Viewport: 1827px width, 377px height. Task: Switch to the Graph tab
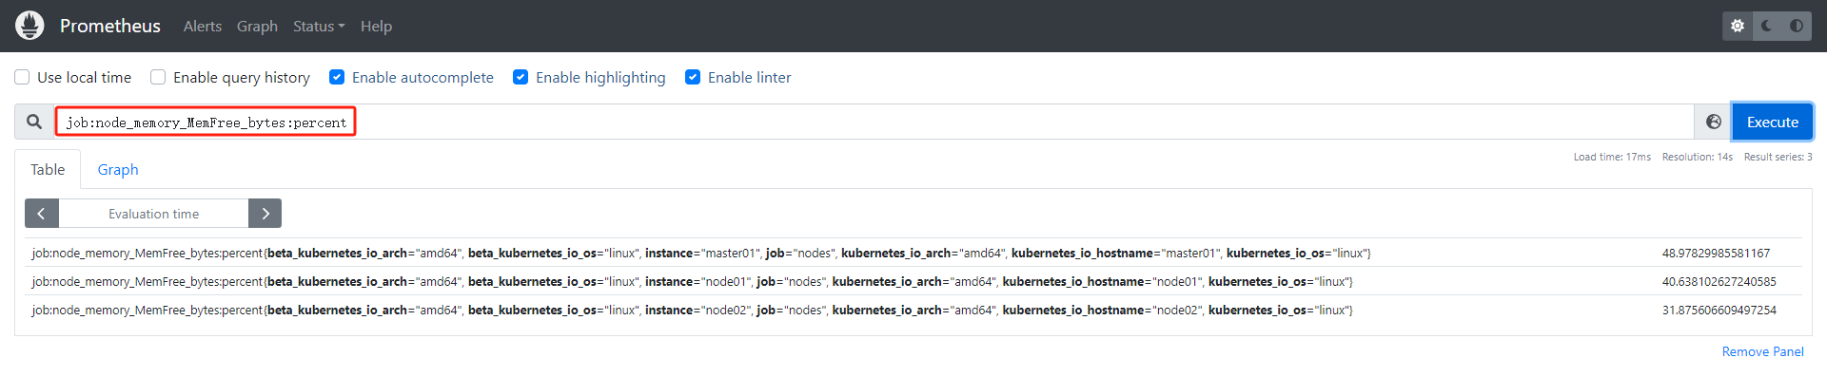[x=118, y=169]
